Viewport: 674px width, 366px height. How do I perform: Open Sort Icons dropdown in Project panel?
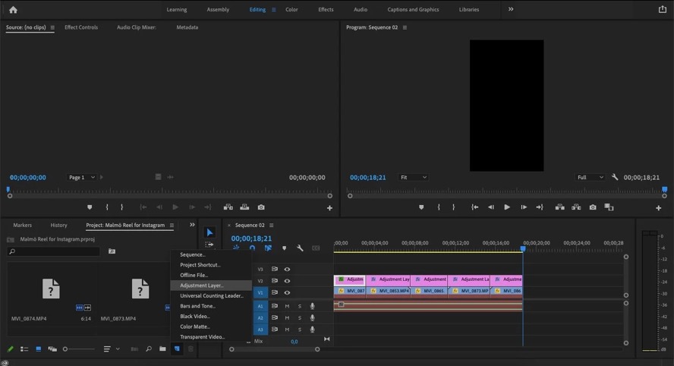point(111,349)
